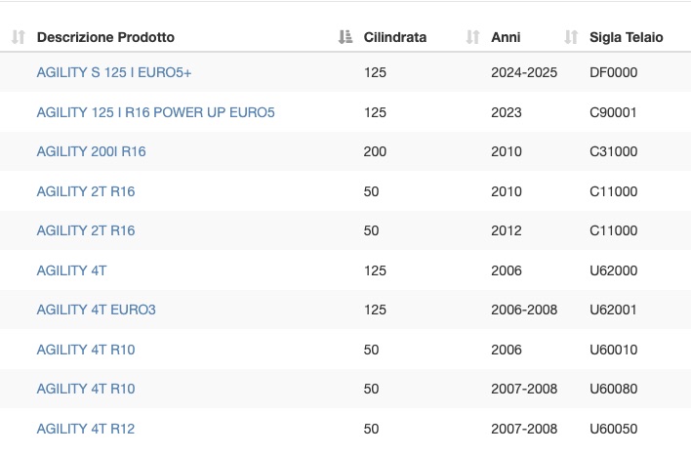Click the Cilindrata column header text
The height and width of the screenshot is (455, 691).
[395, 37]
